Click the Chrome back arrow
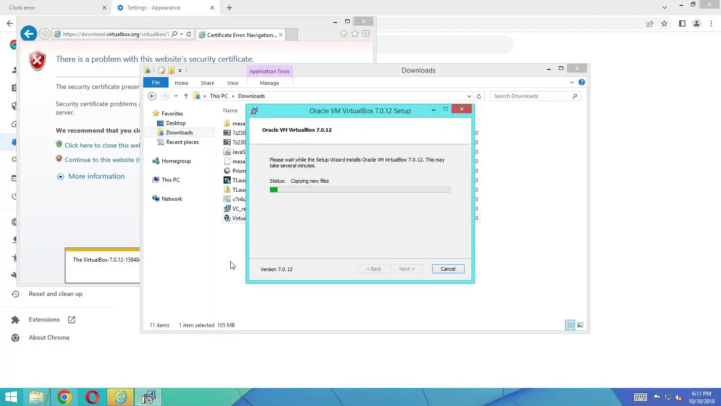 [10, 23]
